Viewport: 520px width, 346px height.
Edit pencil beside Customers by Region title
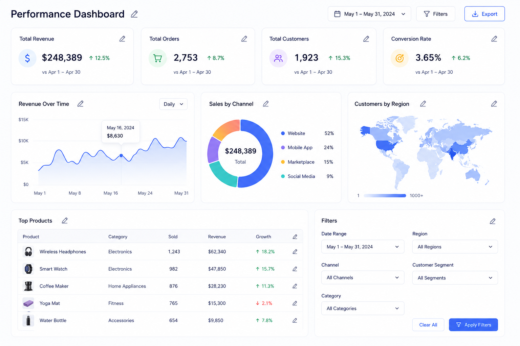(x=423, y=104)
